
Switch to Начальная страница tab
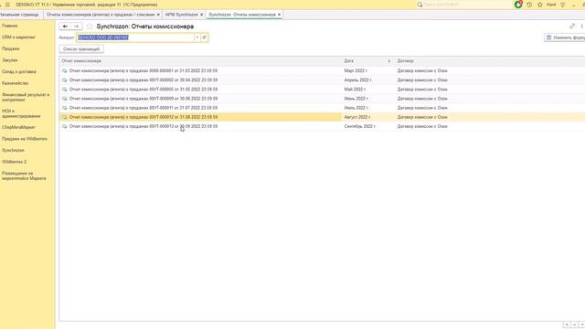19,15
